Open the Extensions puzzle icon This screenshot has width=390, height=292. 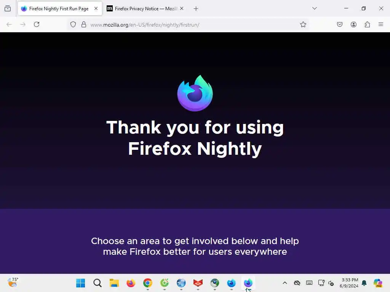(367, 24)
